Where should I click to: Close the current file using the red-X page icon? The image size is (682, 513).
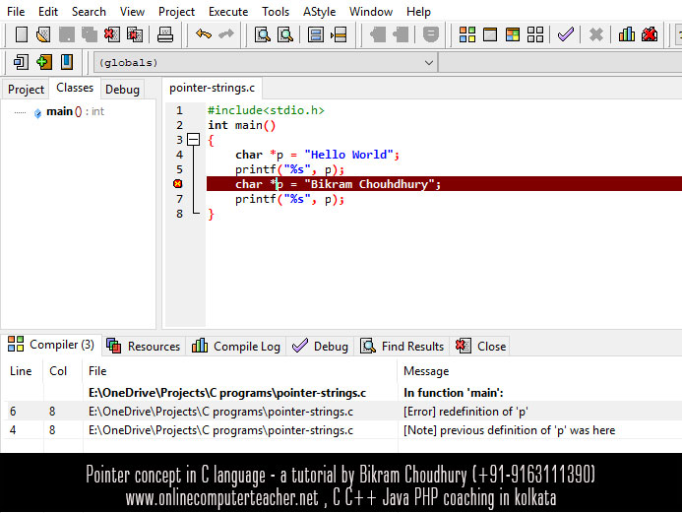(x=112, y=34)
